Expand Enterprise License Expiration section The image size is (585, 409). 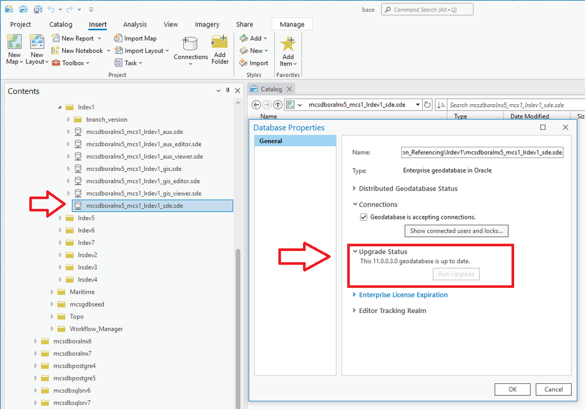(x=354, y=294)
